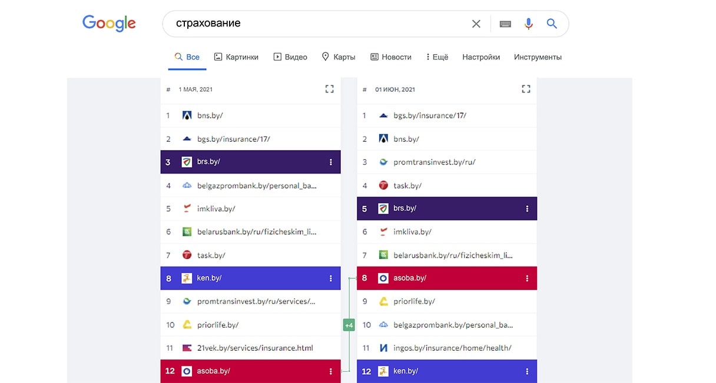
Task: Click the ingos.by favicon in June column
Action: pos(383,348)
